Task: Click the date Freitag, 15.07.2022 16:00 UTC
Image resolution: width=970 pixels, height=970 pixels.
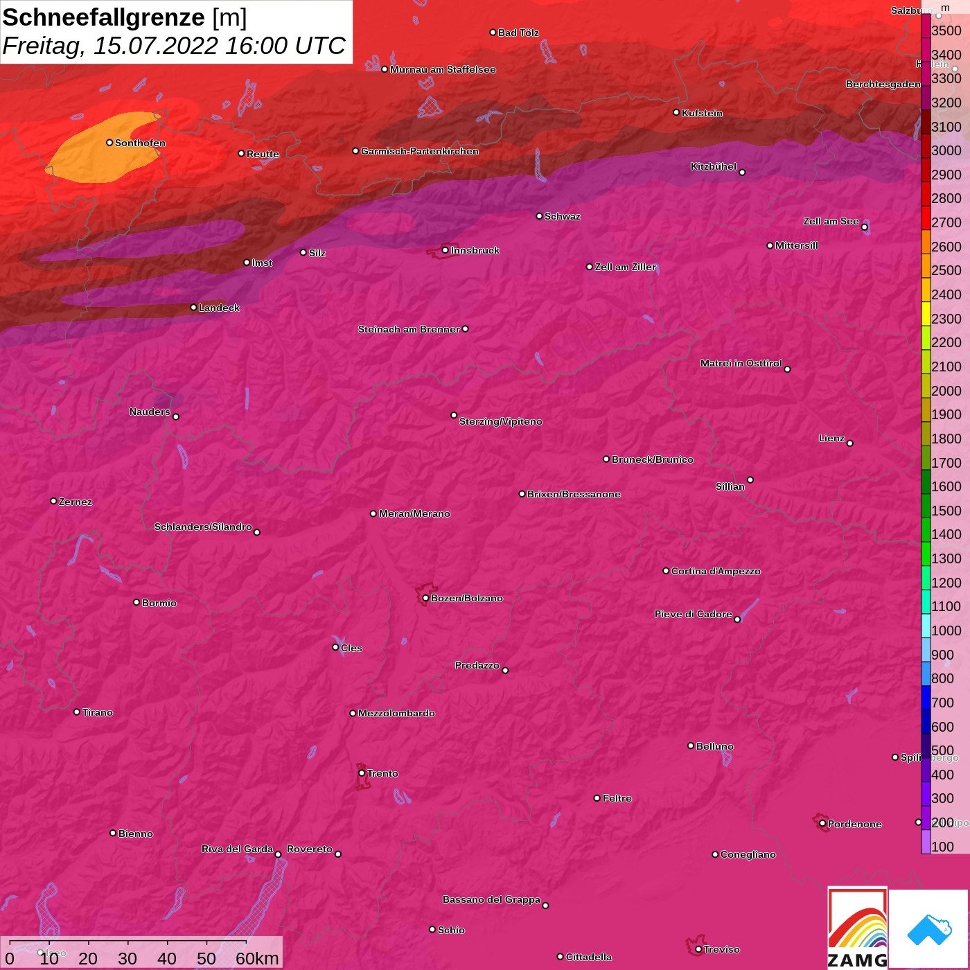Action: point(174,46)
